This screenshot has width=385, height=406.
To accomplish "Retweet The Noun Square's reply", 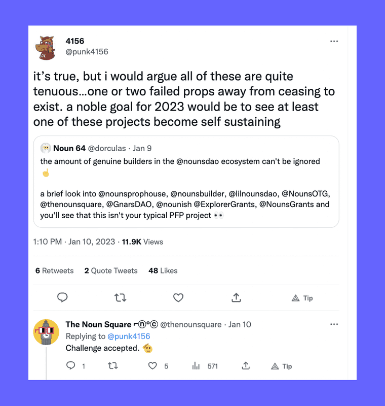I will pos(113,365).
